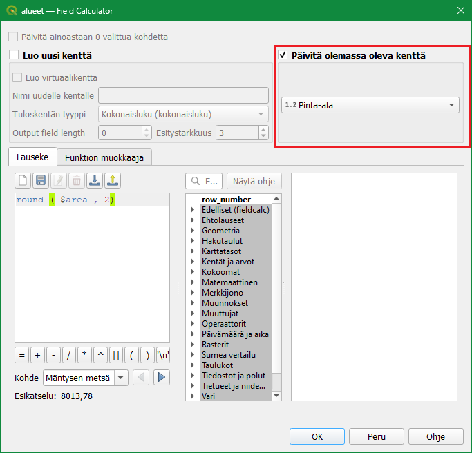Switch to the Funktion muokkaaja tab

pos(104,157)
